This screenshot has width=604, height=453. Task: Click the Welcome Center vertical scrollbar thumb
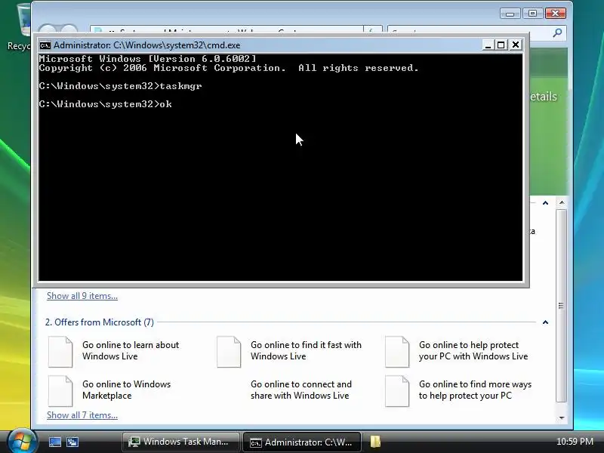(x=561, y=306)
